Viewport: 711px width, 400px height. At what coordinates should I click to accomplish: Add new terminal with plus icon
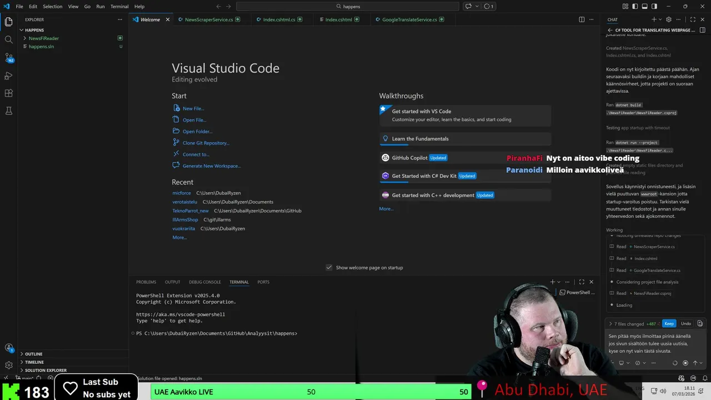(x=553, y=282)
